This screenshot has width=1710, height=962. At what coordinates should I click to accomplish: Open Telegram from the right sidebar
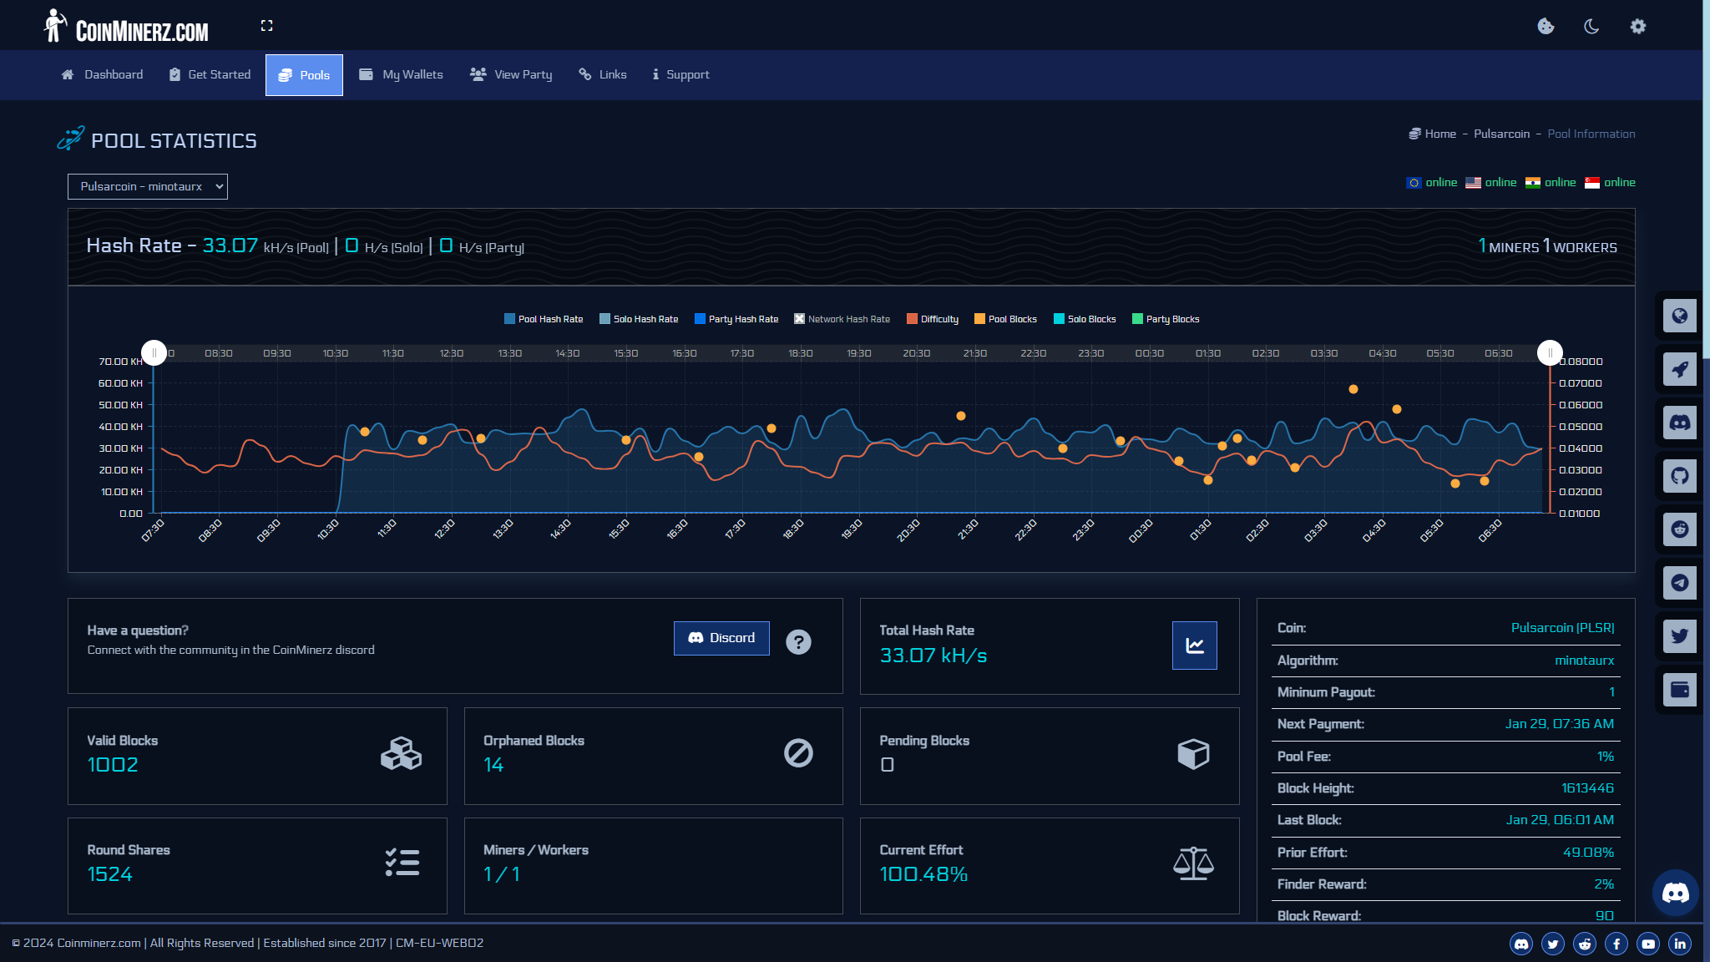tap(1680, 583)
